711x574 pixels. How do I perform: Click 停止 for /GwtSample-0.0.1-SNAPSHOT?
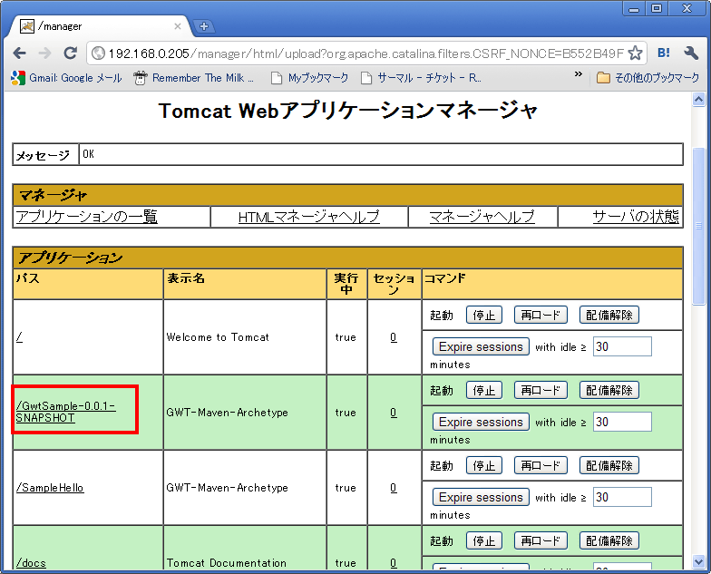484,390
